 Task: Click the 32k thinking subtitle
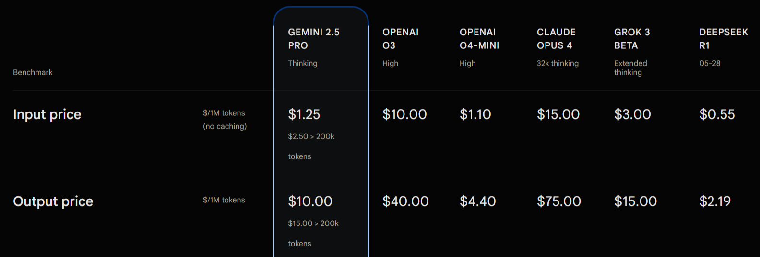coord(558,63)
